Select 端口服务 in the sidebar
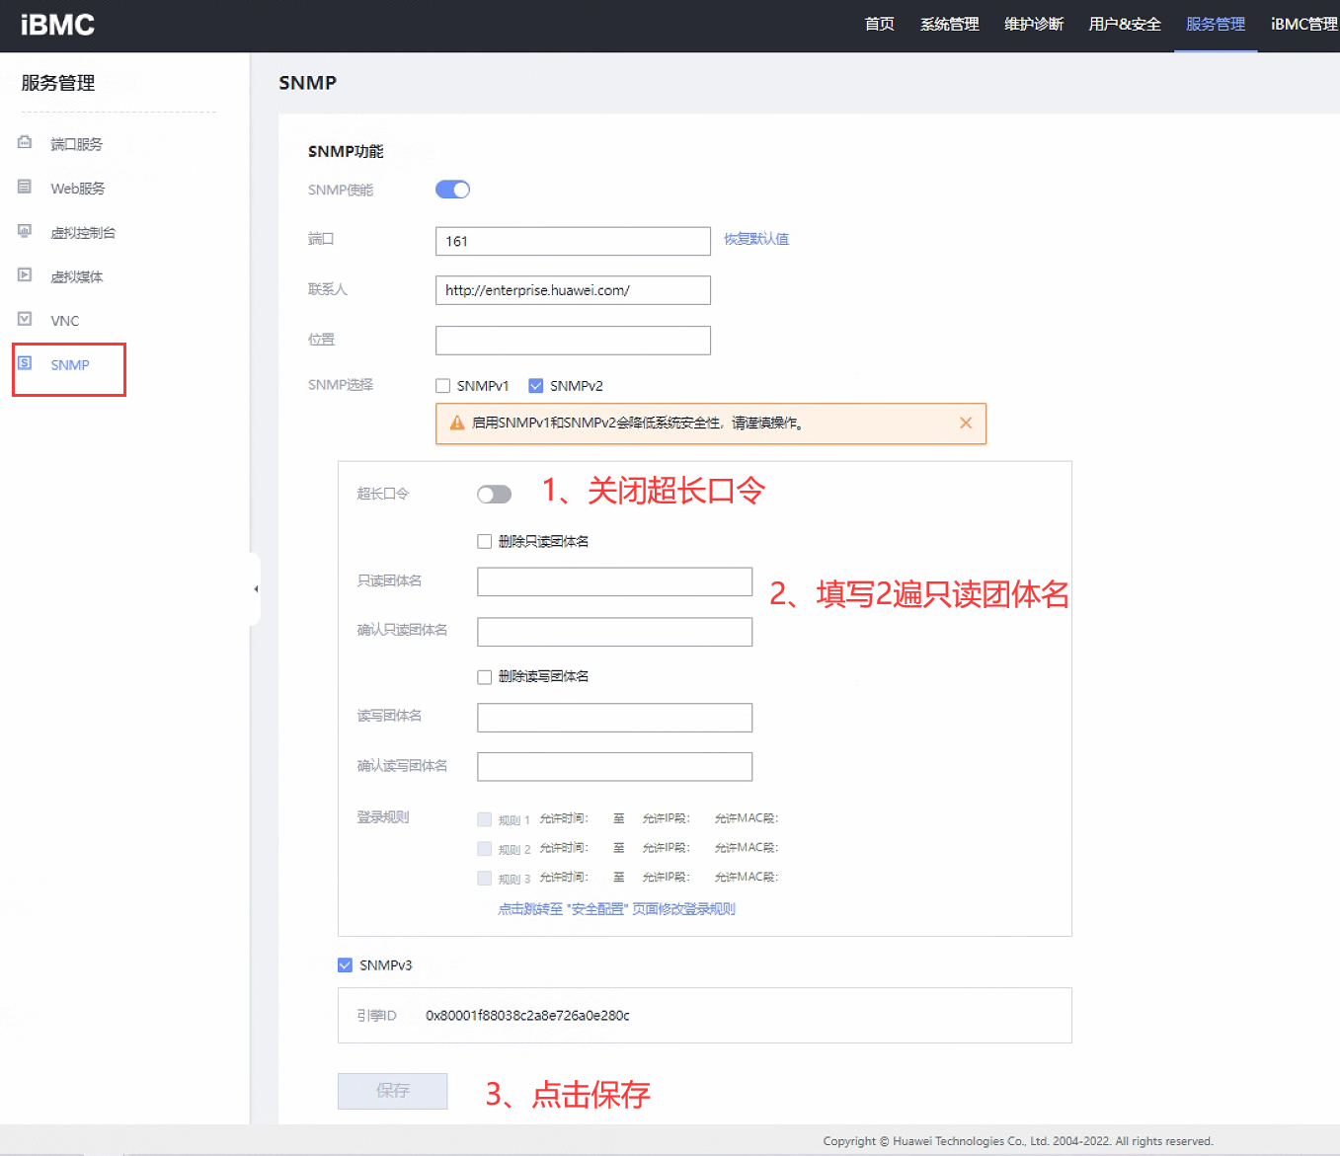Screen dimensions: 1340x1156 click(77, 144)
